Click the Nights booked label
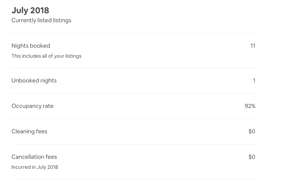Viewport: 290px width, 186px height. click(31, 46)
